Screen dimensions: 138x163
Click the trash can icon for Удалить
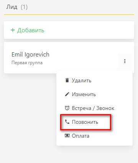(x=67, y=80)
